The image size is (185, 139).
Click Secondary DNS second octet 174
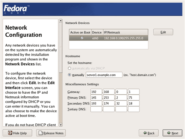(109, 103)
